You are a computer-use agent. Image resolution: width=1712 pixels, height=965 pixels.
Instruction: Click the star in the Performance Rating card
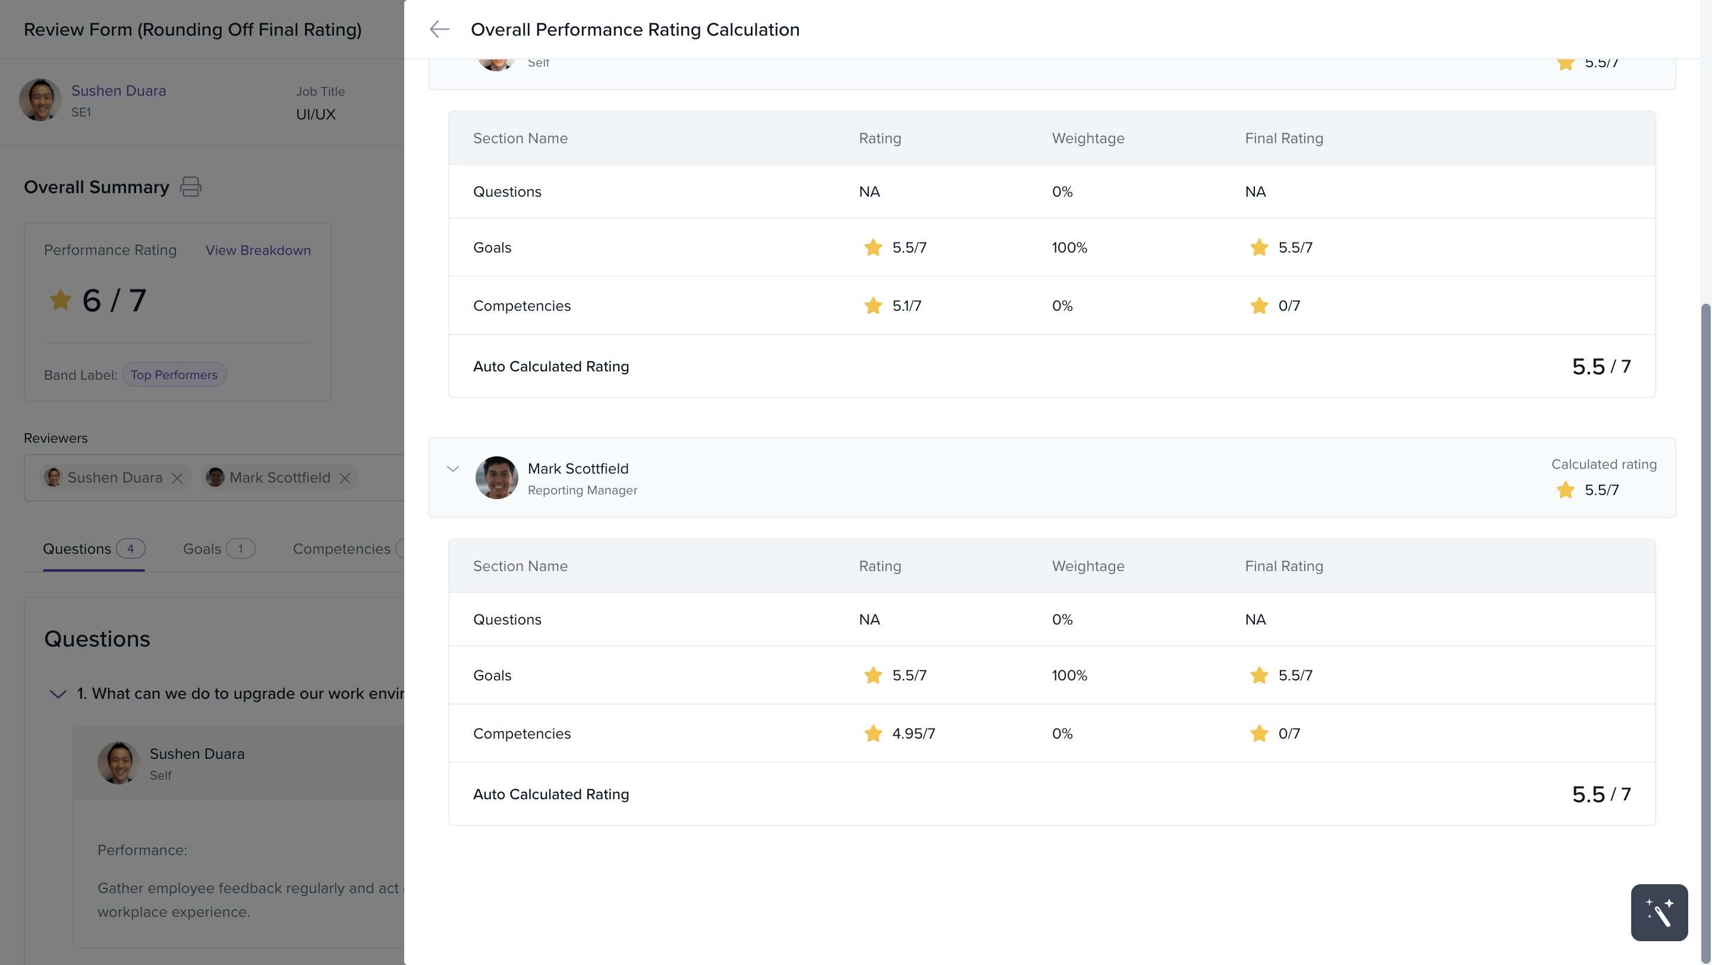coord(60,299)
